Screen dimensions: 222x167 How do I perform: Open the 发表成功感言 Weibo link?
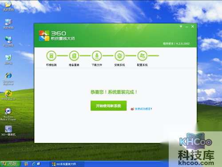point(143,109)
